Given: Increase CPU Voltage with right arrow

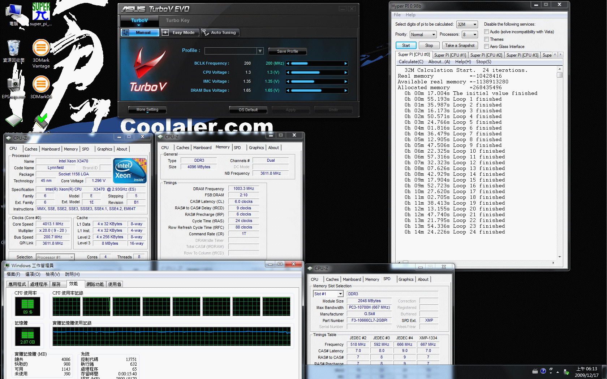Looking at the screenshot, I should pos(346,73).
